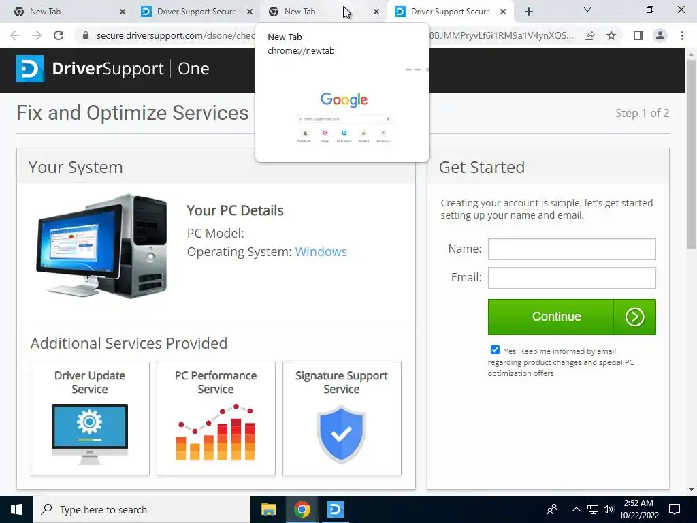Viewport: 697px width, 523px height.
Task: Uncheck the keep me informed checkbox
Action: tap(495, 350)
